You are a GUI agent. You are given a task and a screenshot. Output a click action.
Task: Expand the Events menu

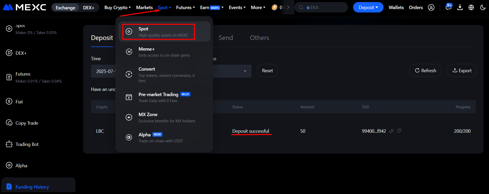[x=237, y=8]
